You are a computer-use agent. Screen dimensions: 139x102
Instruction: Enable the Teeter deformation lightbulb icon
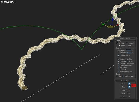tap(129, 90)
